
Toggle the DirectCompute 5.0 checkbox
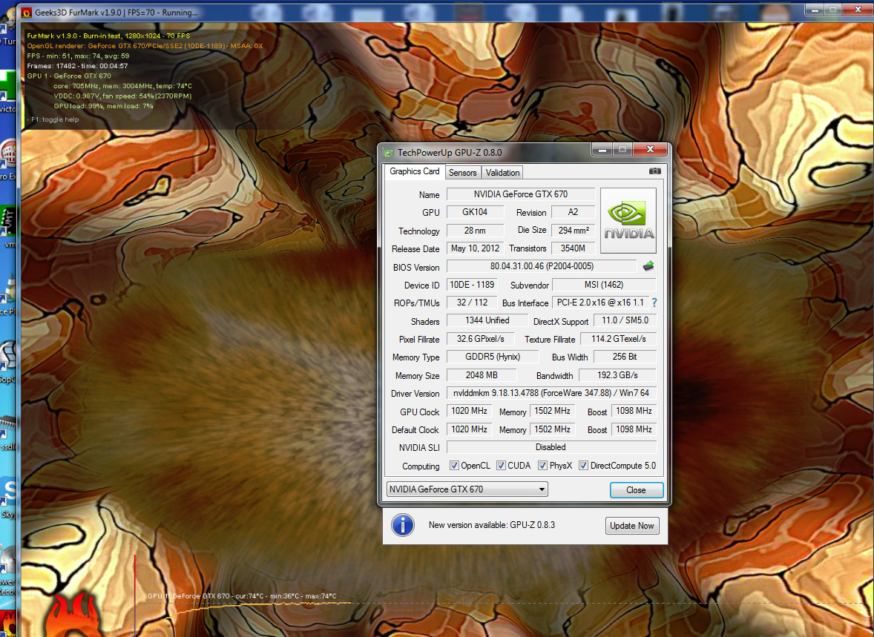point(583,466)
